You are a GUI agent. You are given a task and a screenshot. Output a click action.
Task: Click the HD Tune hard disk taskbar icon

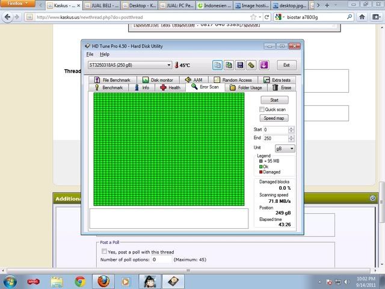(x=173, y=281)
